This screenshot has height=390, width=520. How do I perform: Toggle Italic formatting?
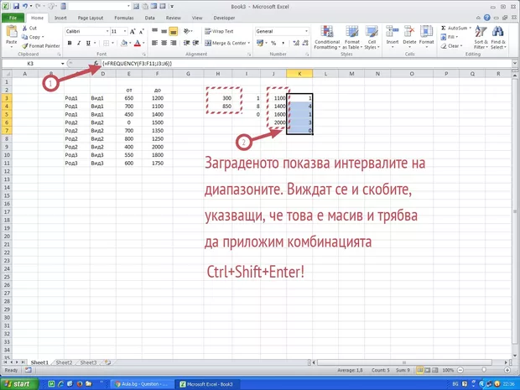pyautogui.click(x=79, y=43)
